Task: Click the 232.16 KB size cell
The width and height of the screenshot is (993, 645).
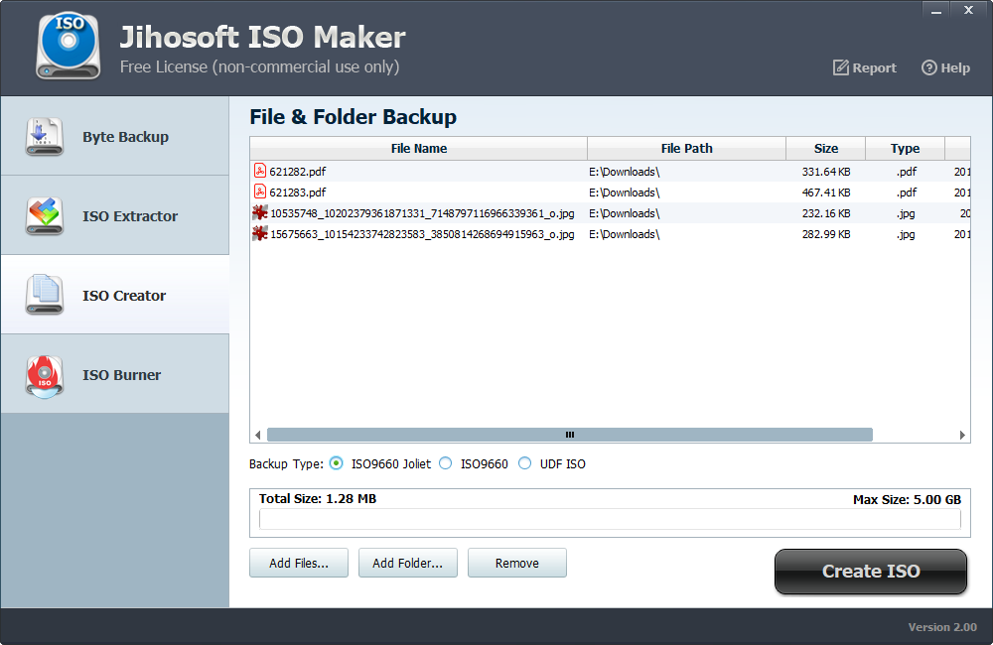Action: 826,213
